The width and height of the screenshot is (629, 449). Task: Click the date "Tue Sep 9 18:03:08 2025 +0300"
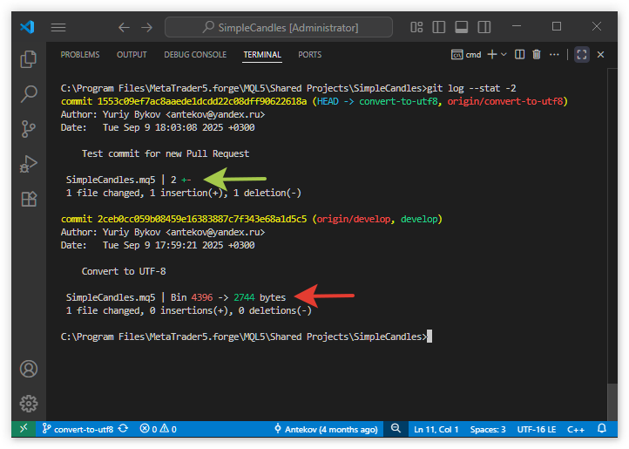click(x=179, y=127)
